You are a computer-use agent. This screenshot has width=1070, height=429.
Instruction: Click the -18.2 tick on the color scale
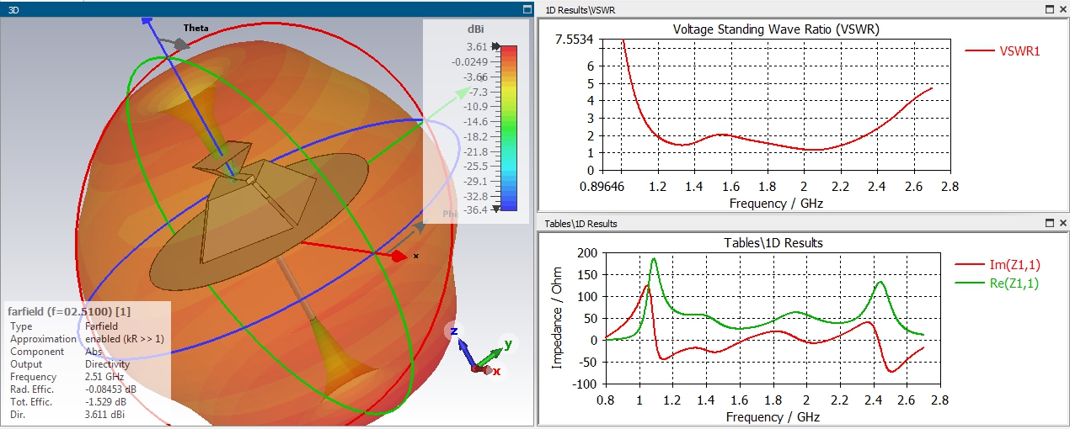[474, 136]
